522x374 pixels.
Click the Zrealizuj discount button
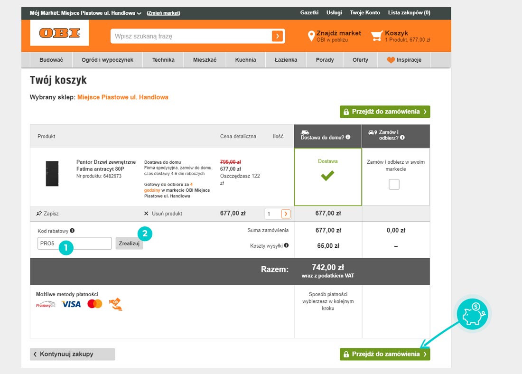point(129,243)
